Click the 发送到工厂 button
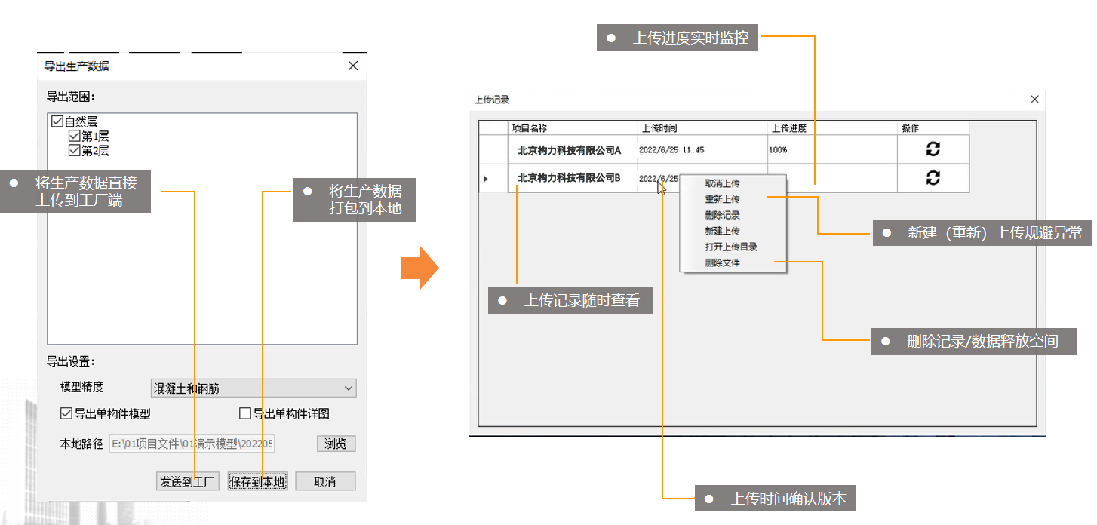 188,481
